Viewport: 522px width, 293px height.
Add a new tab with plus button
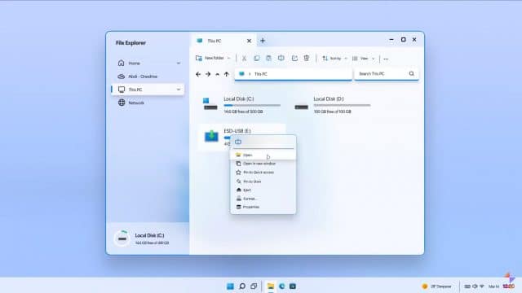coord(263,41)
